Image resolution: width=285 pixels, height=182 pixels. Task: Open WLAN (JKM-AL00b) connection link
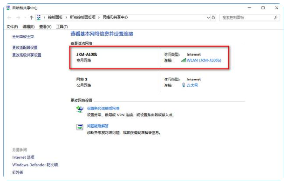click(204, 60)
